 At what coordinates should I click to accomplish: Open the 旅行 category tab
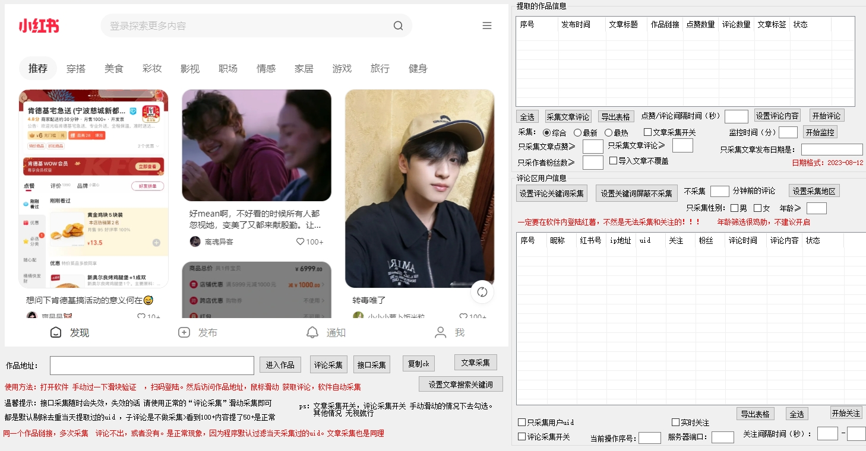click(x=380, y=68)
